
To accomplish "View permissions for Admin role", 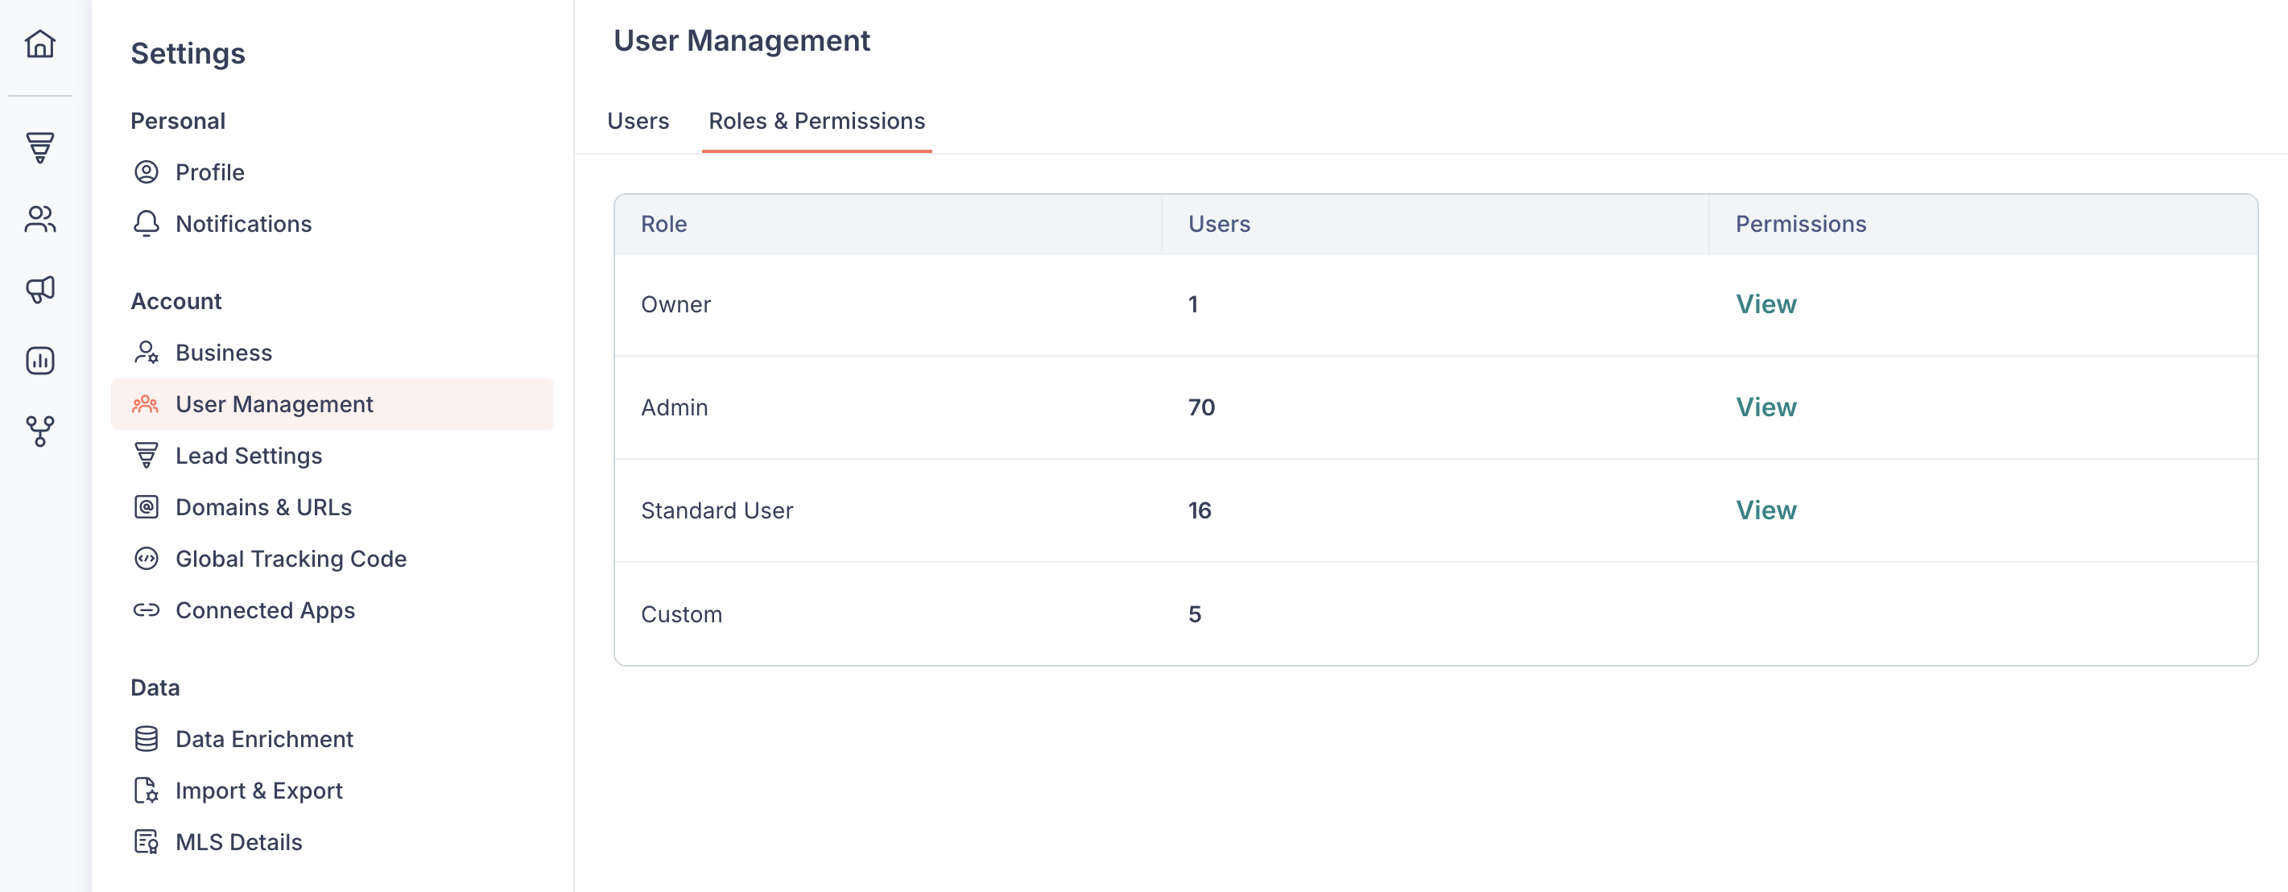I will [x=1766, y=408].
